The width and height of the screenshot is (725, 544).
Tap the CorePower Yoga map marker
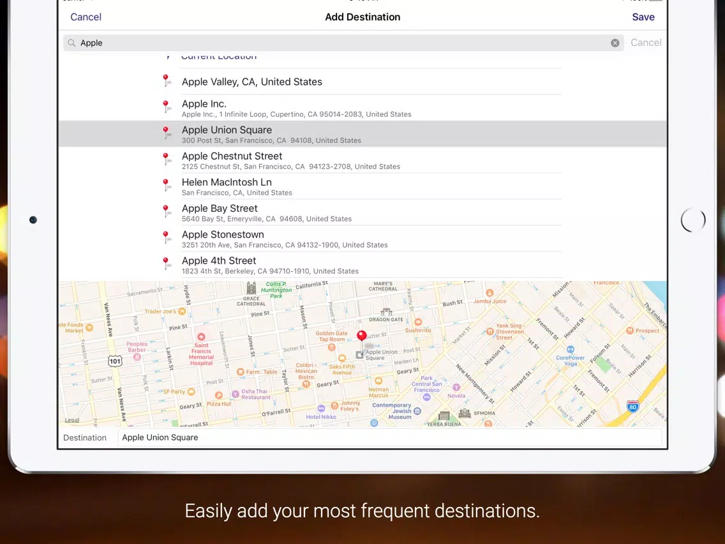point(570,350)
